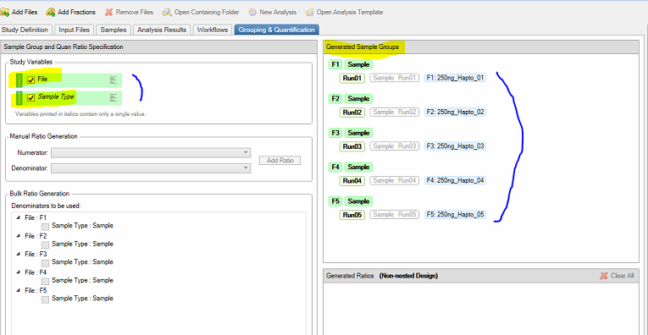Click the Add Files toolbar icon
The image size is (648, 335).
click(x=5, y=12)
